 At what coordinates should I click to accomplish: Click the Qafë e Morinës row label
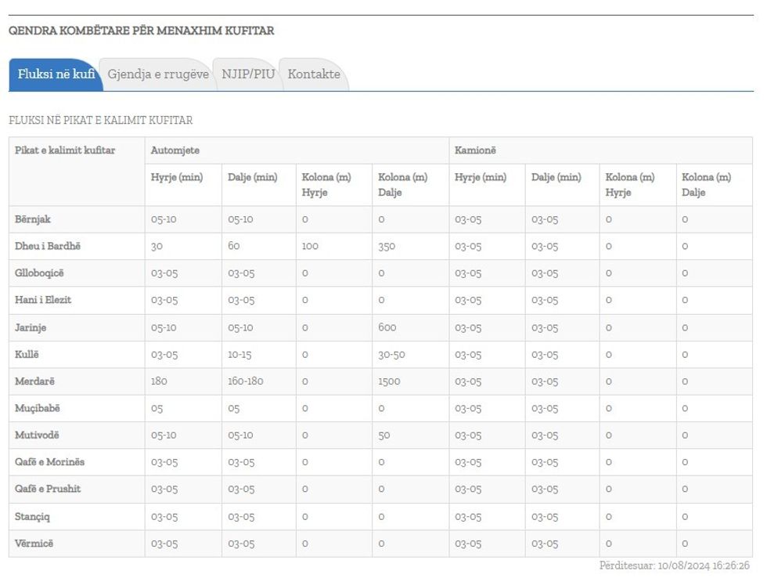tap(49, 462)
